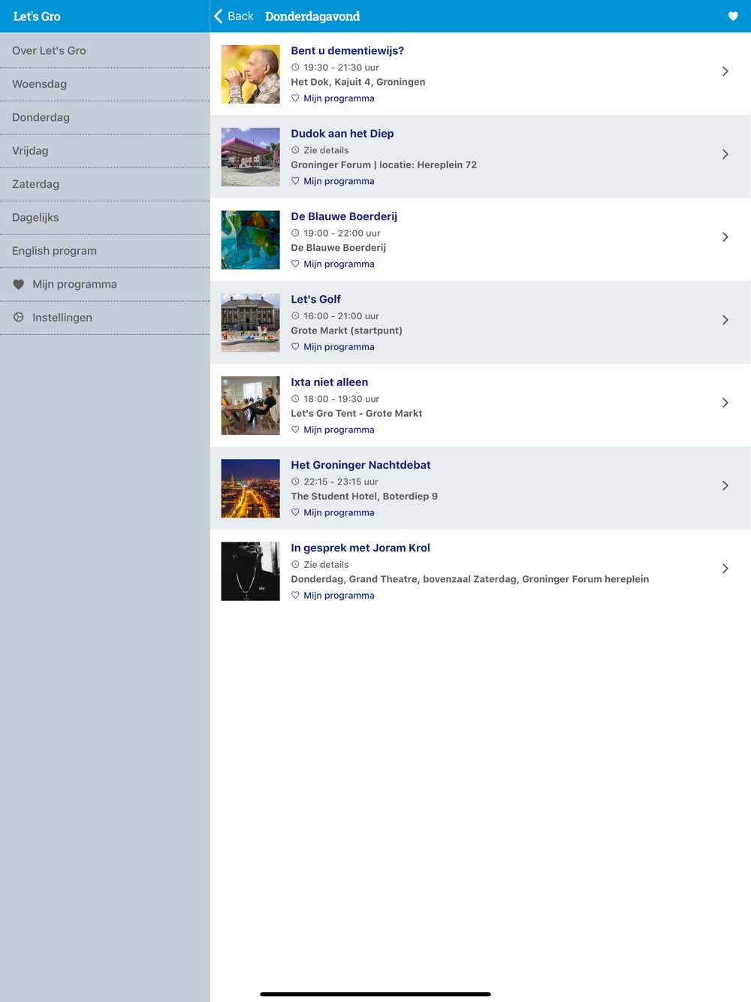The image size is (751, 1002).
Task: Open Over Let's Gro menu item
Action: click(105, 50)
